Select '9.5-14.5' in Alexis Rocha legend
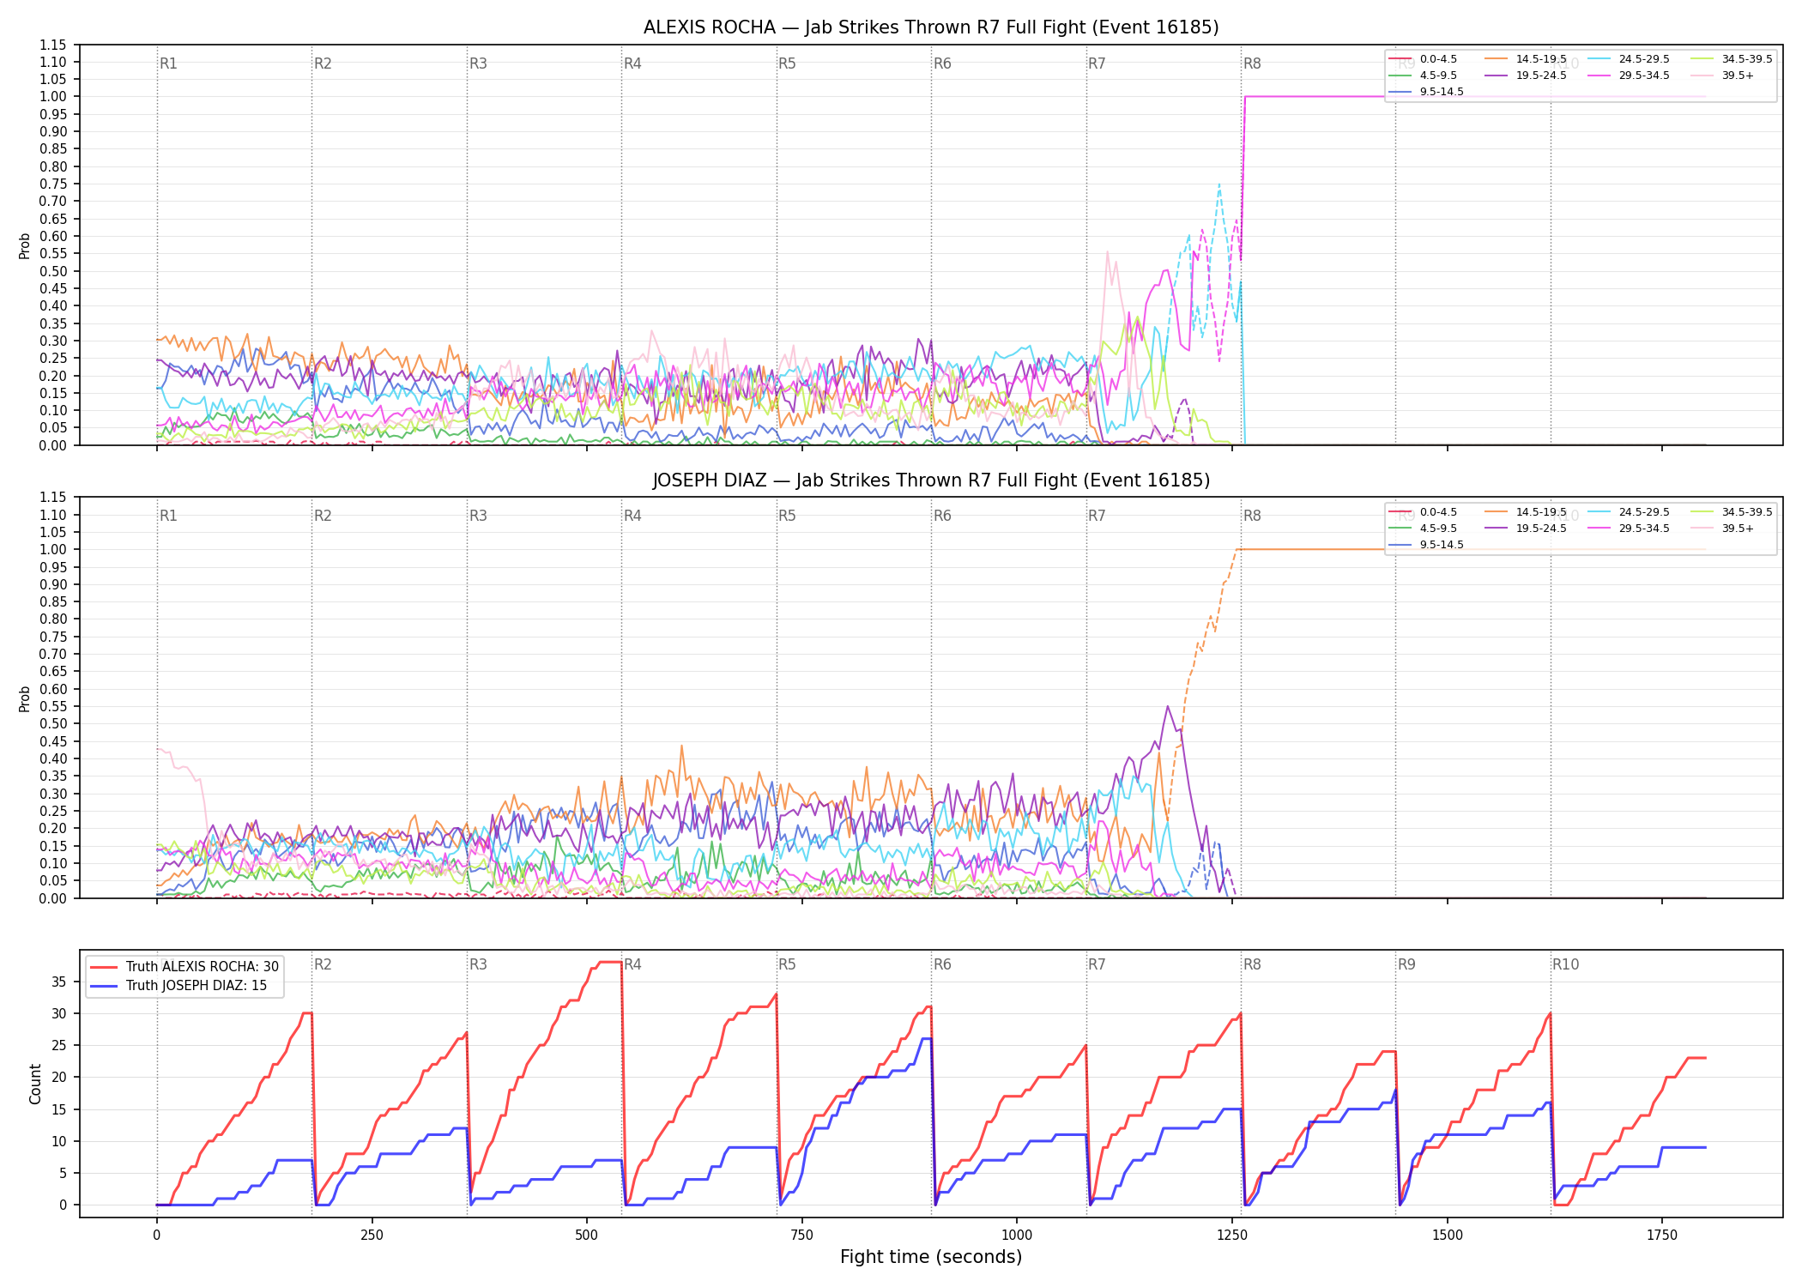 [x=1426, y=92]
